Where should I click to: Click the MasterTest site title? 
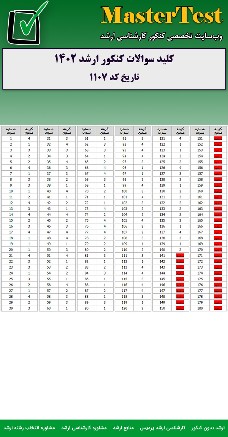pos(161,16)
